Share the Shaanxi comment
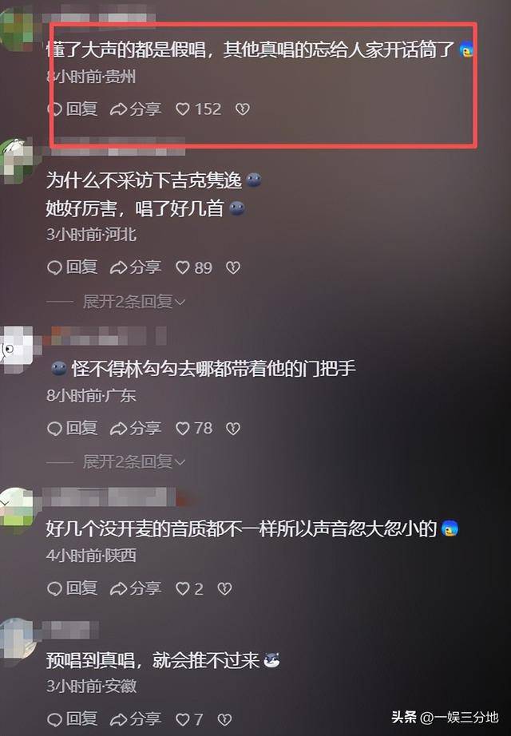The height and width of the screenshot is (736, 511). tap(136, 588)
